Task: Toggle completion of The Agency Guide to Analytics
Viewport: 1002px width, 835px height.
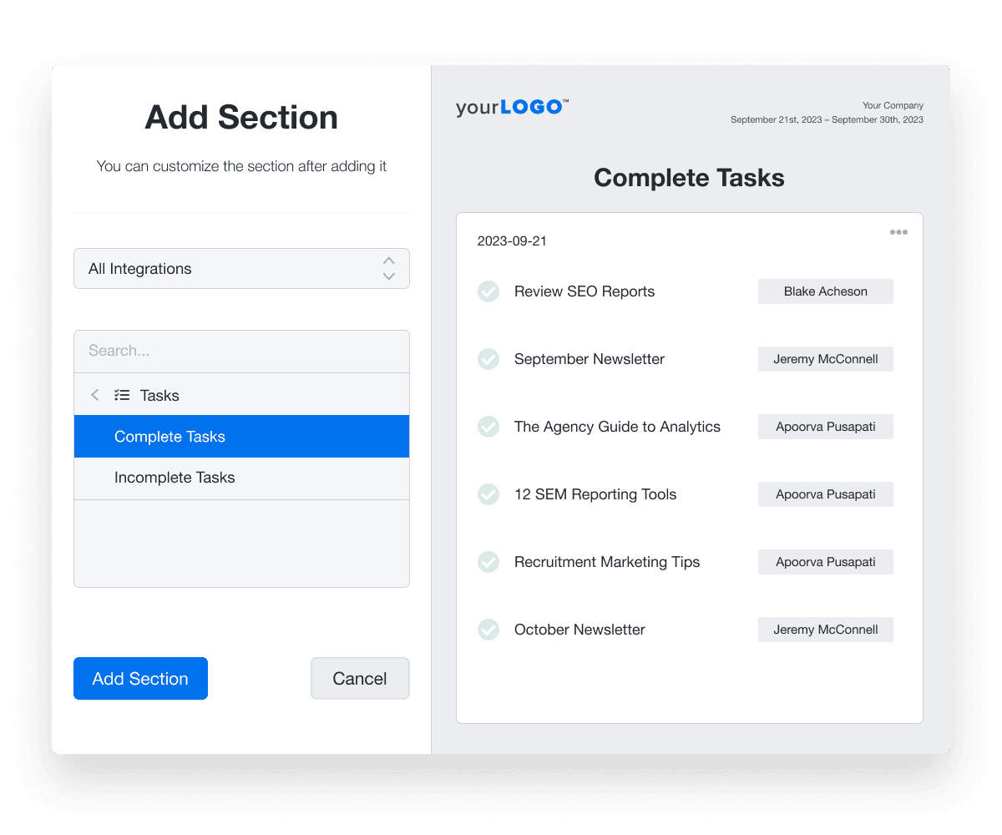Action: coord(488,427)
